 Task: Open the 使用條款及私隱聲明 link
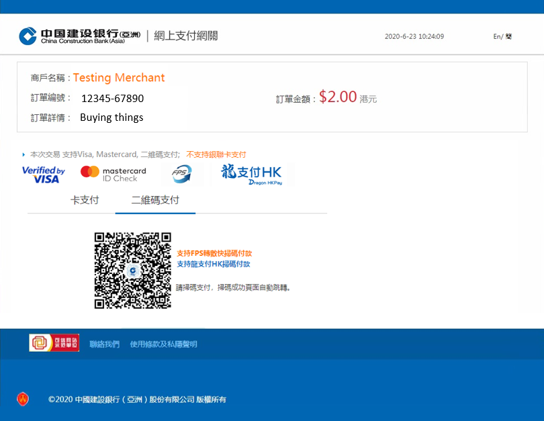(x=163, y=344)
